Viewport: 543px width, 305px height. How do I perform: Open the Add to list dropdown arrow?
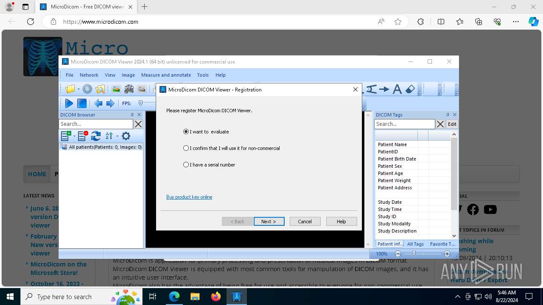[x=74, y=136]
